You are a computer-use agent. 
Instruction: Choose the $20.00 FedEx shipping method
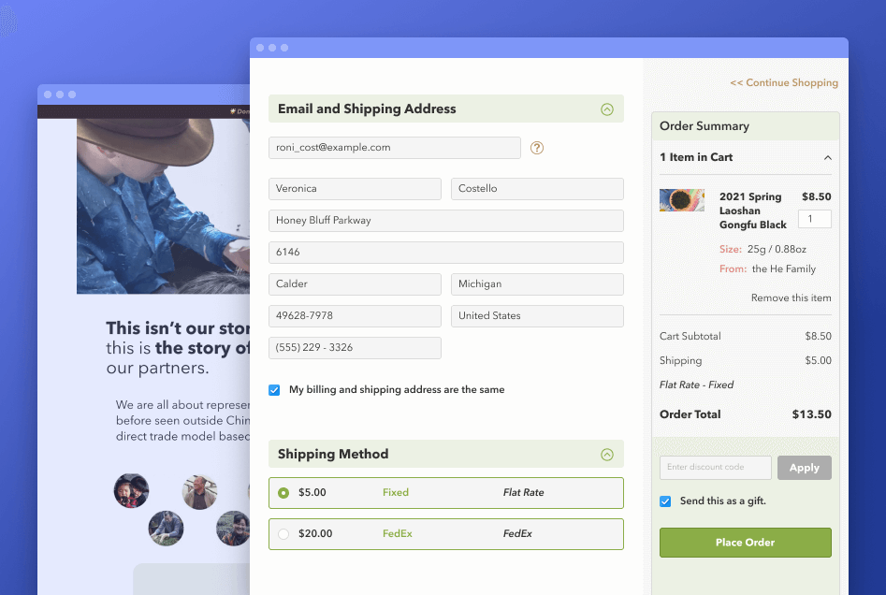(283, 533)
